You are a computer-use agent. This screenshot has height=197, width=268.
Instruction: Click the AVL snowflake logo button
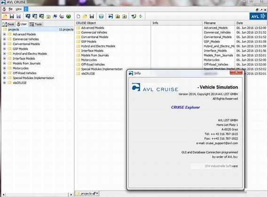pyautogui.click(x=258, y=16)
